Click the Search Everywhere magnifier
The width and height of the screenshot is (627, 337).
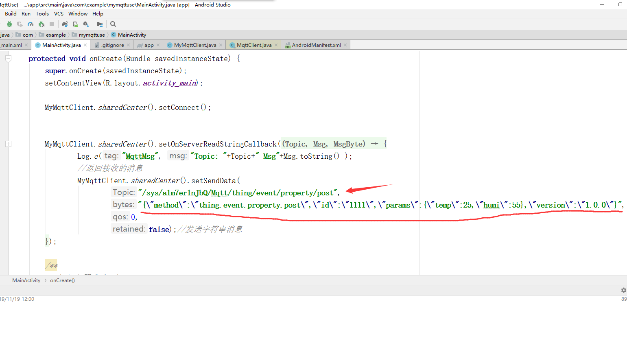coord(113,24)
